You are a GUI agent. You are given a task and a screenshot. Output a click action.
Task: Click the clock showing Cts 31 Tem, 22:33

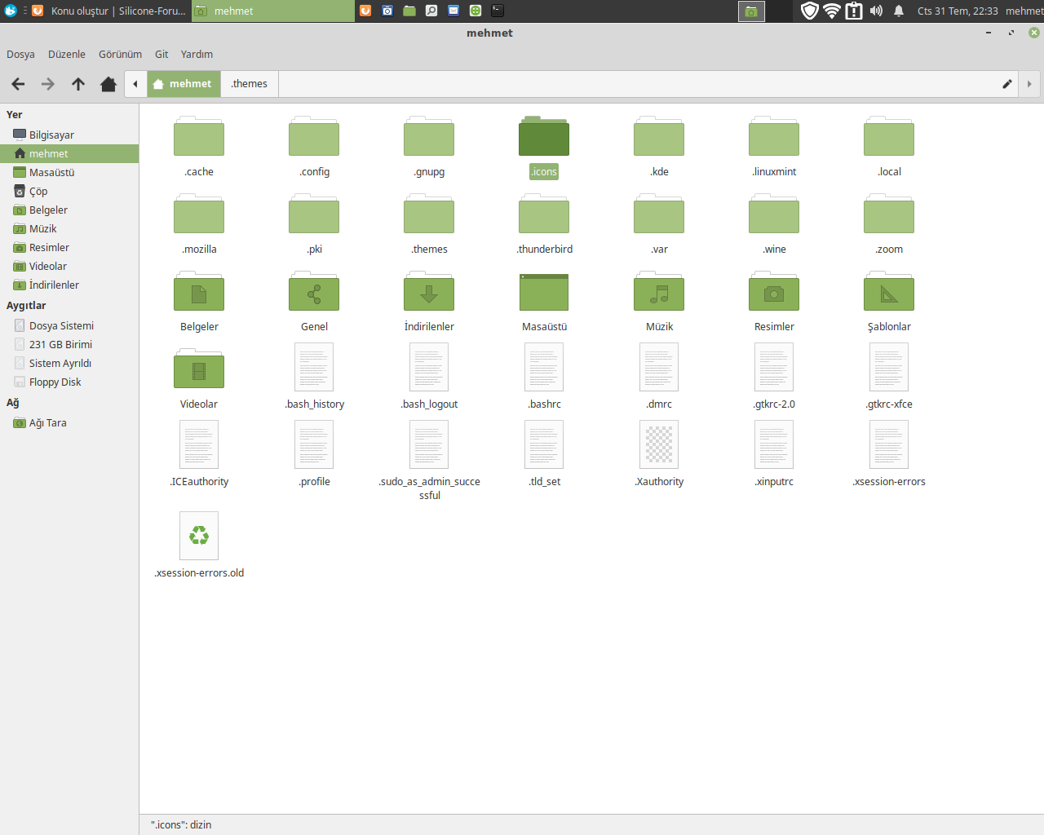pos(958,11)
